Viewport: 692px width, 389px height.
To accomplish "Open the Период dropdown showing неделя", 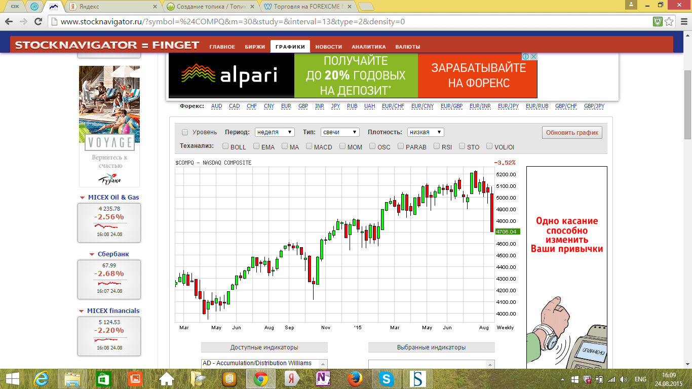I will [x=275, y=132].
